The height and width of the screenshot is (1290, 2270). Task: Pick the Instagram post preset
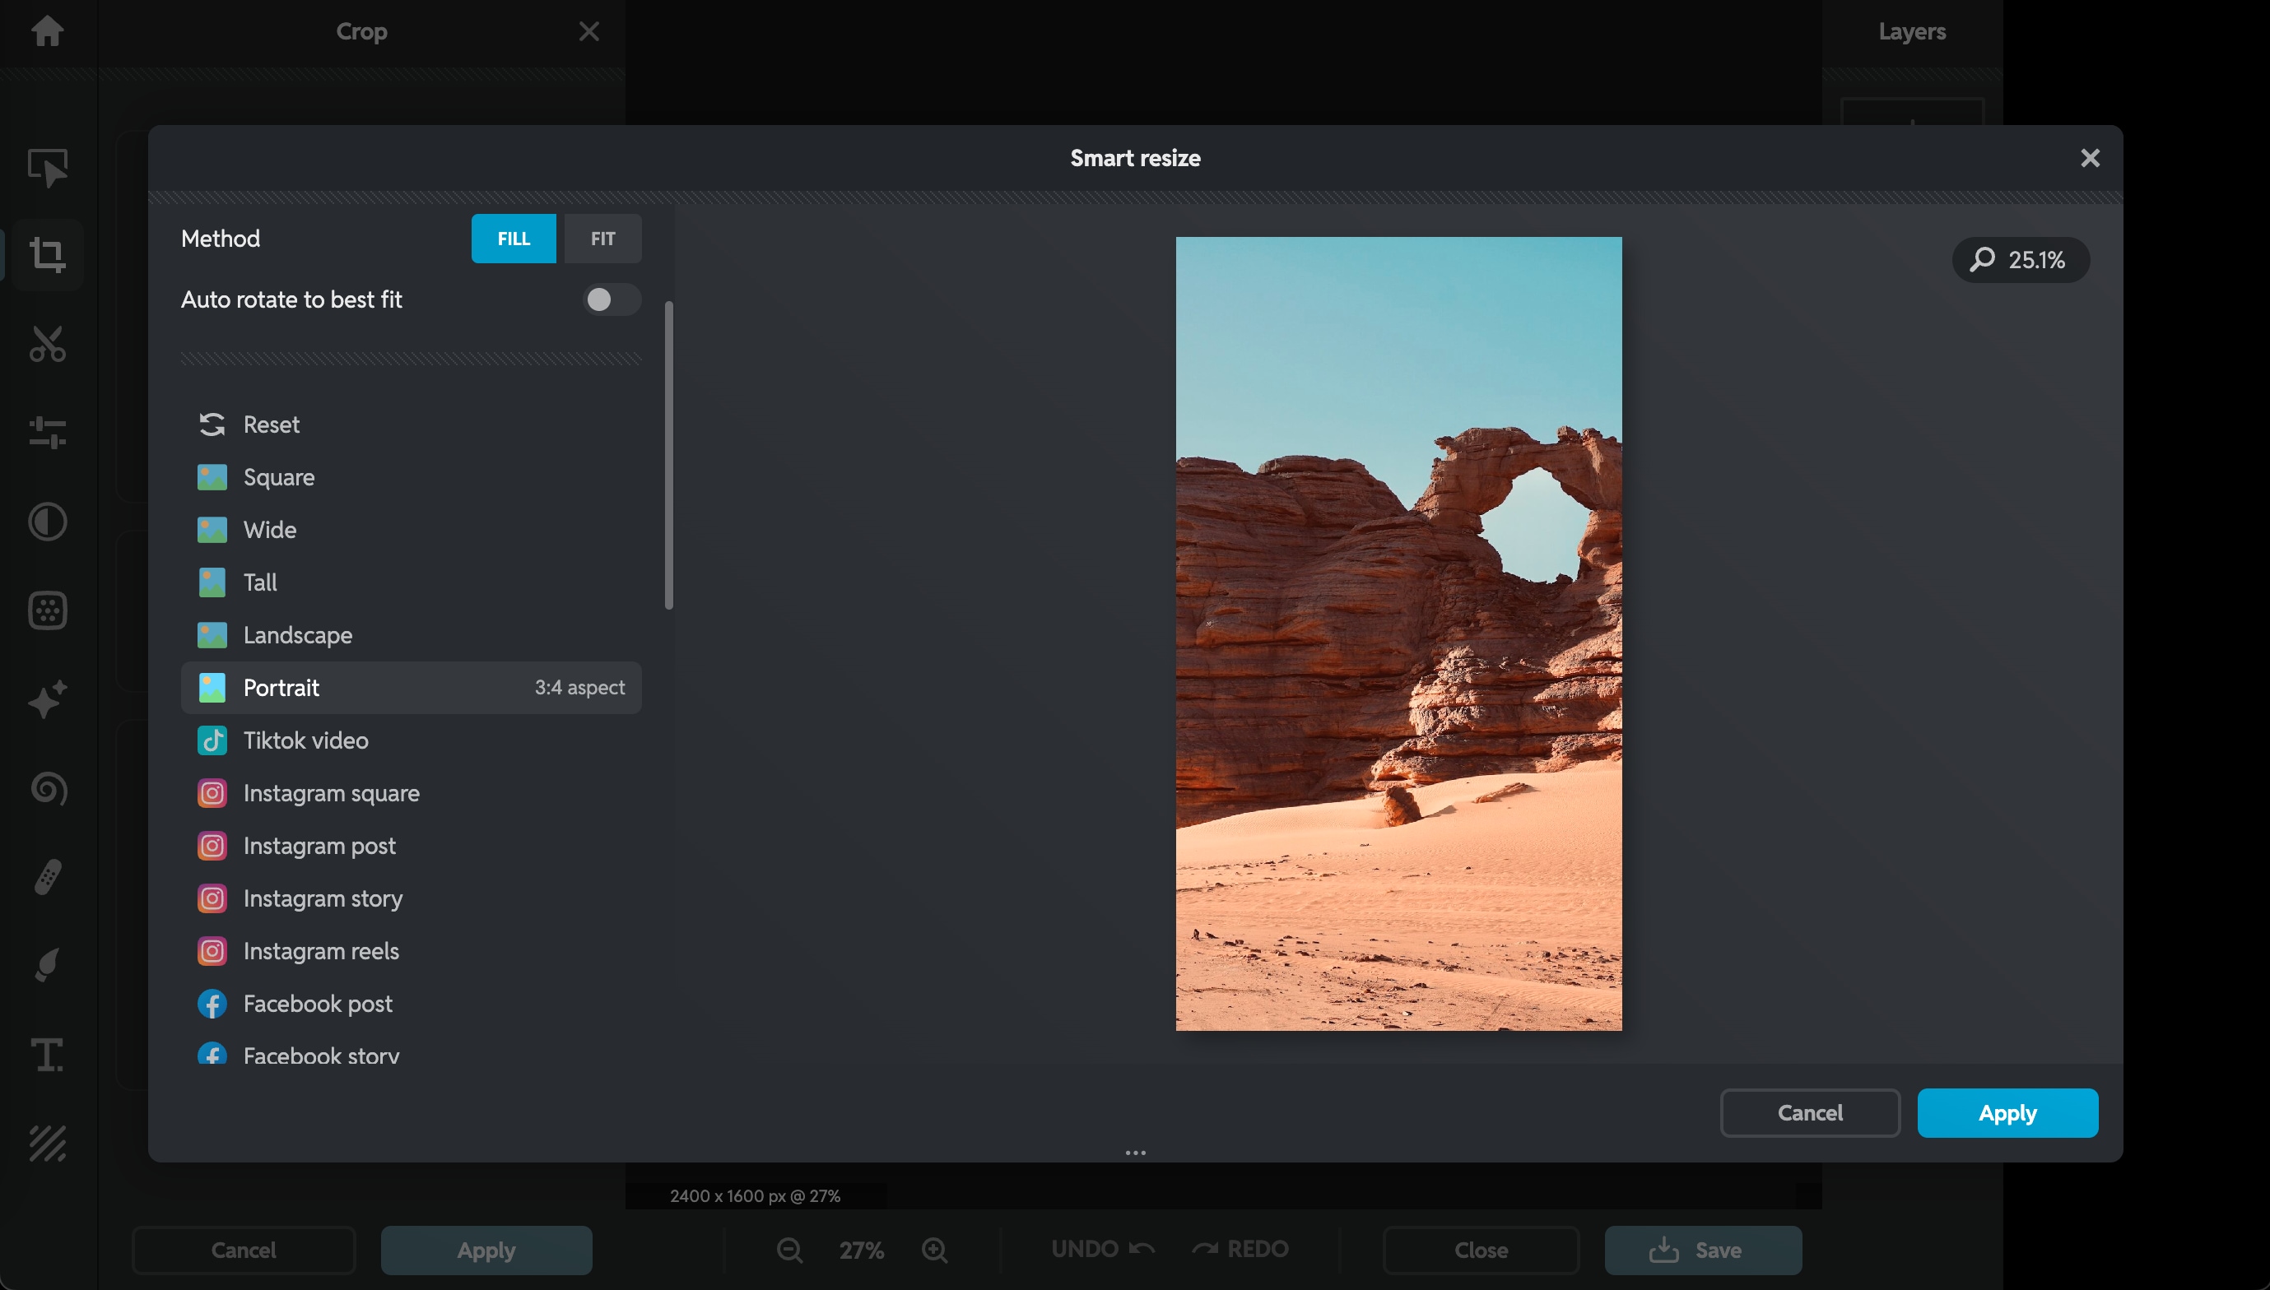[411, 846]
